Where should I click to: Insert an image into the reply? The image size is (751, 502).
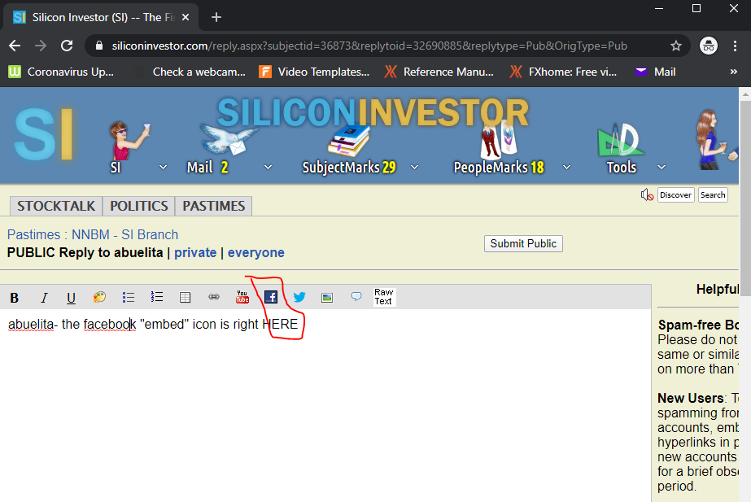[x=327, y=298]
